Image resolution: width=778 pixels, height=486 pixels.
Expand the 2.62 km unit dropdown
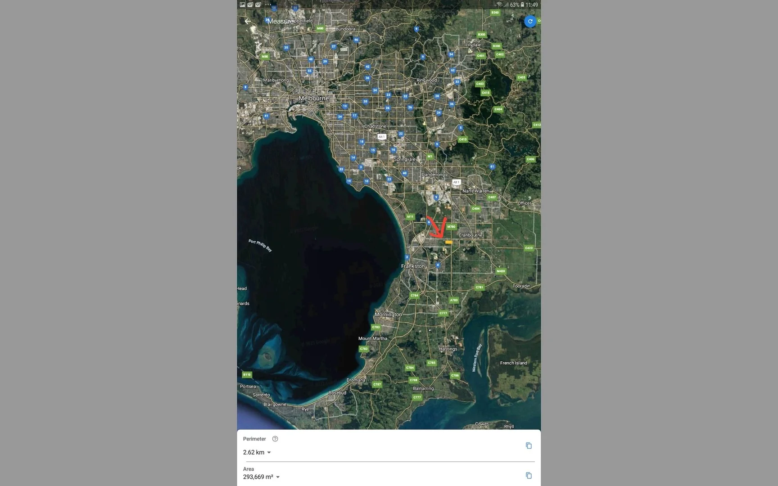tap(269, 453)
